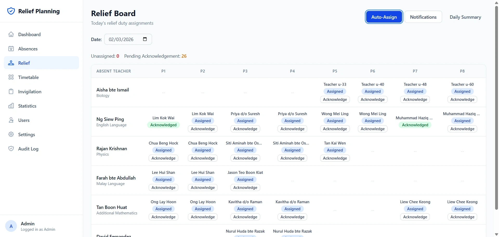The image size is (499, 237).
Task: Open the calendar picker icon in date field
Action: click(145, 39)
